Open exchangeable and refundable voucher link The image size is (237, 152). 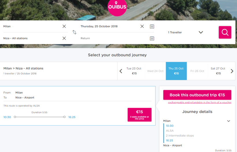click(x=200, y=102)
